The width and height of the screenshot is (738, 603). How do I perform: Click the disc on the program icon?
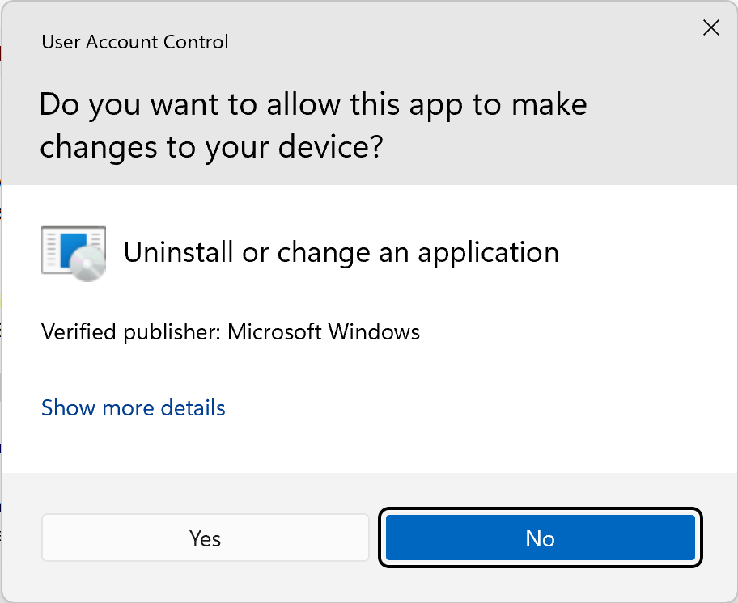[x=89, y=264]
